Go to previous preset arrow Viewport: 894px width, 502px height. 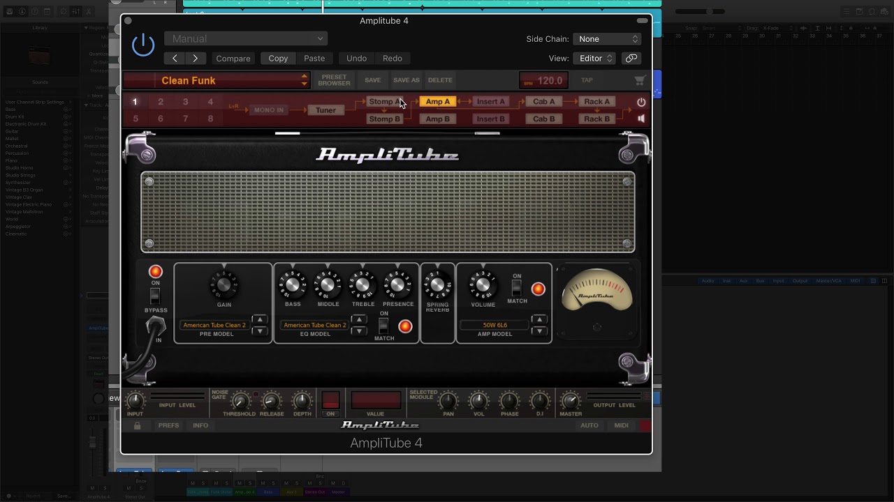tap(175, 59)
